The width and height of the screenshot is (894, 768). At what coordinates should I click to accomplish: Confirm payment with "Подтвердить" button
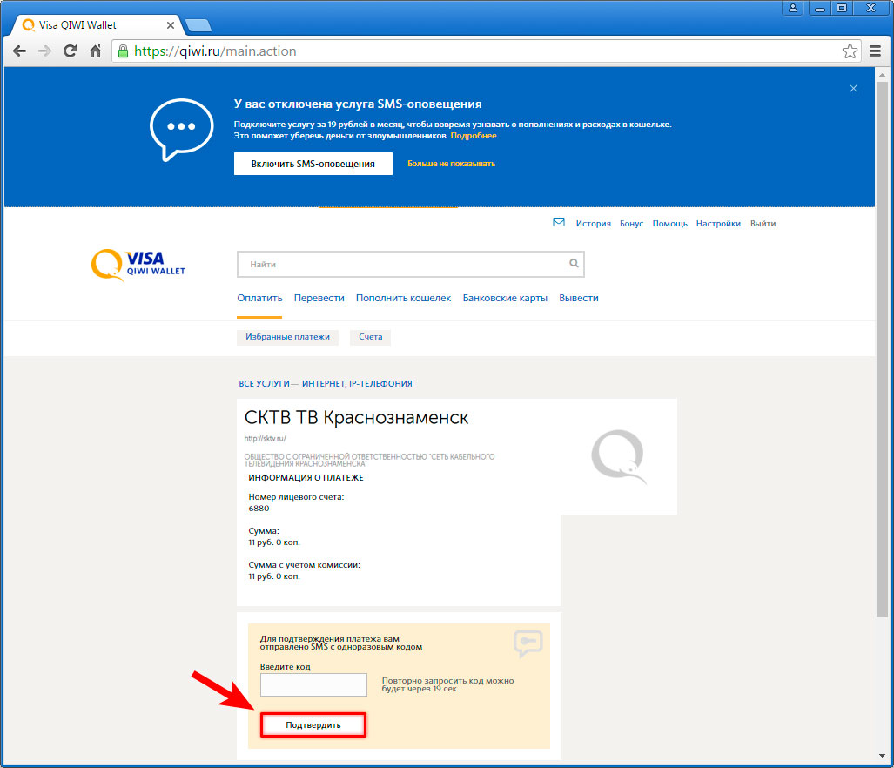(313, 724)
